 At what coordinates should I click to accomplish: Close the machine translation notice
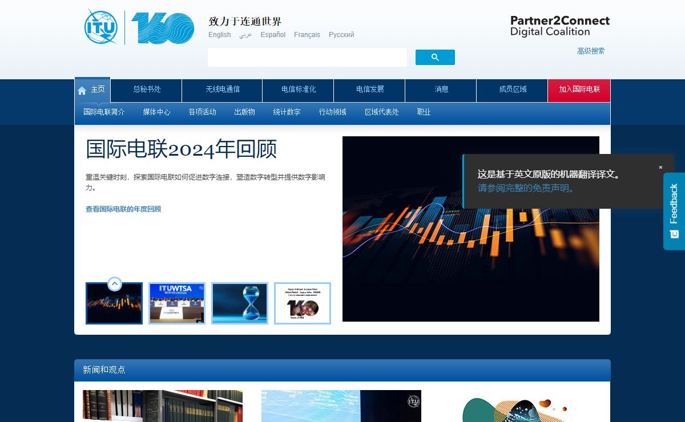pos(660,167)
